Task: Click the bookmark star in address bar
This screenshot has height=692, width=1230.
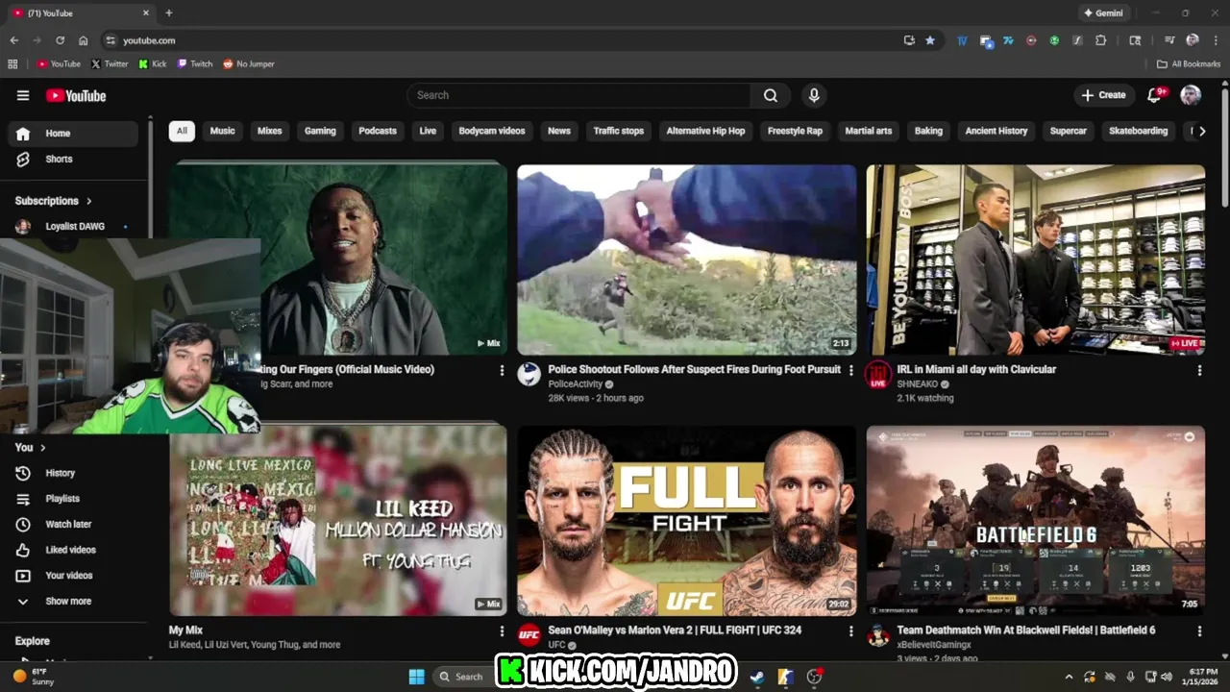Action: [930, 40]
